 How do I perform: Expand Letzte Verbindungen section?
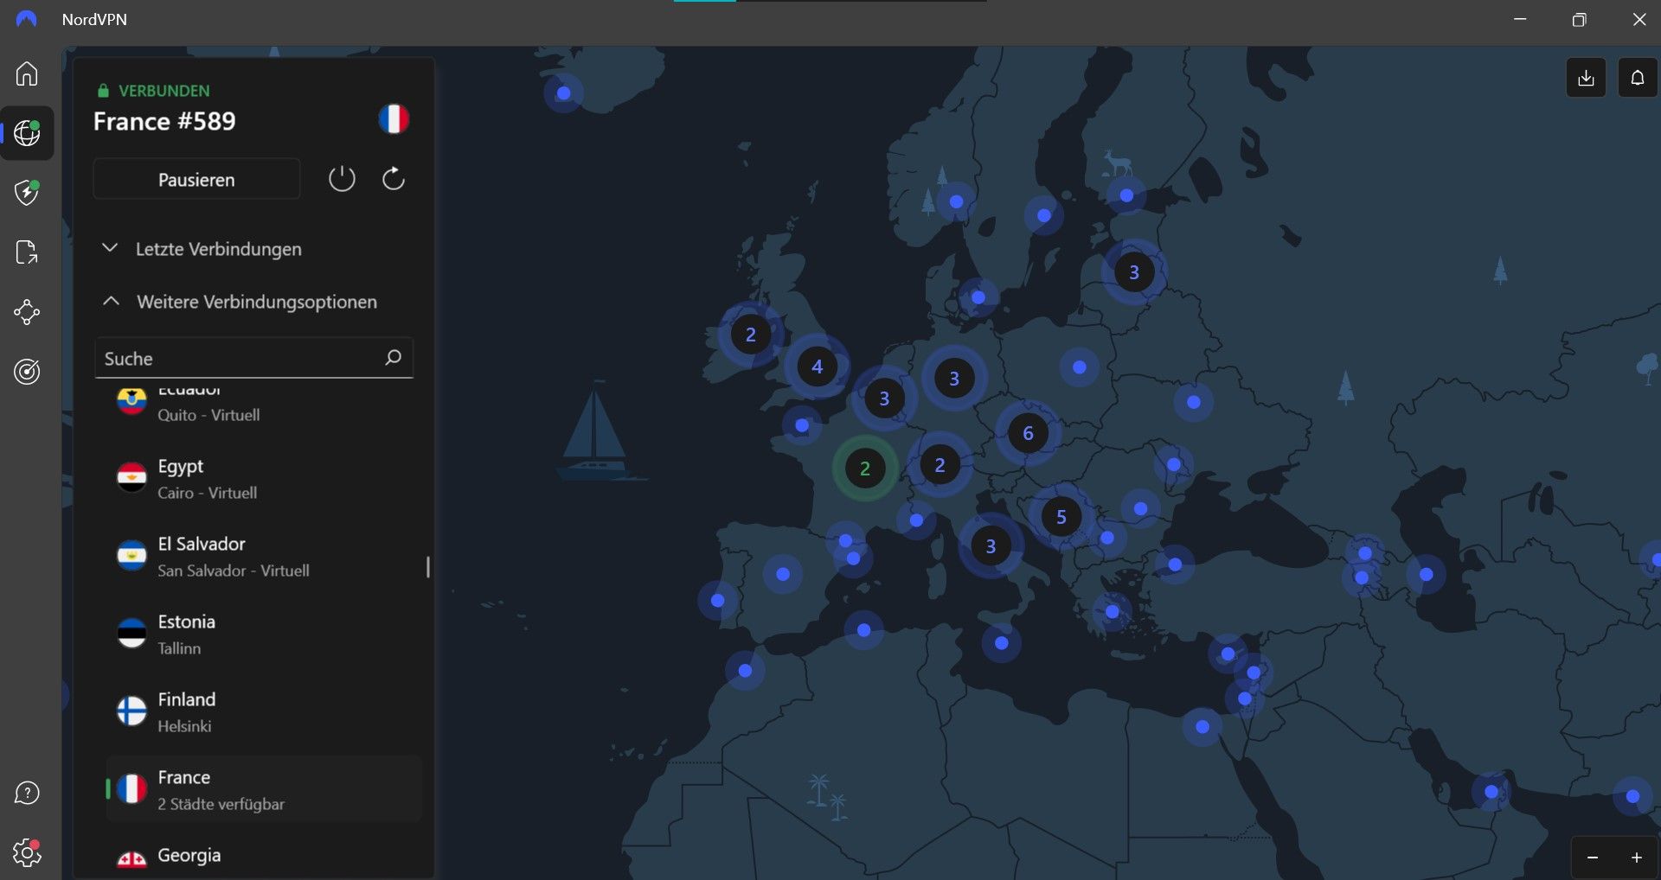point(202,249)
